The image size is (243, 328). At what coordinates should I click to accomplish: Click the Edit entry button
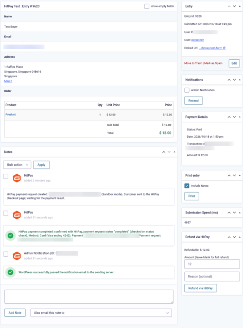pos(234,63)
